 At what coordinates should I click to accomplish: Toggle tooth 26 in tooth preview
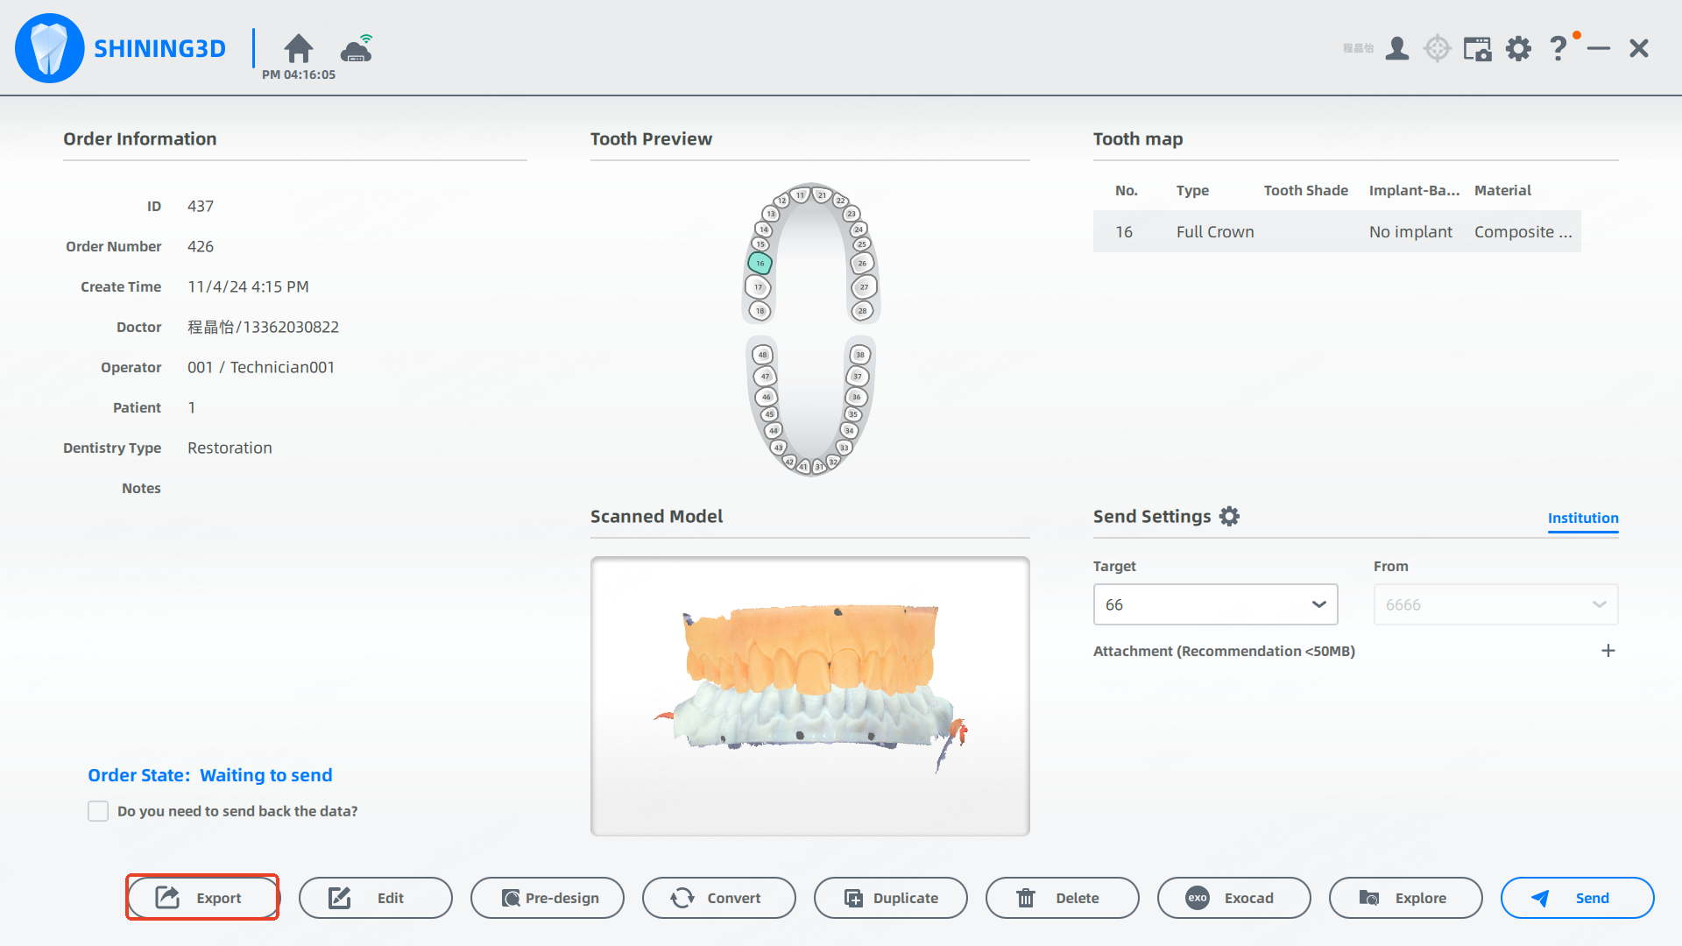[862, 263]
